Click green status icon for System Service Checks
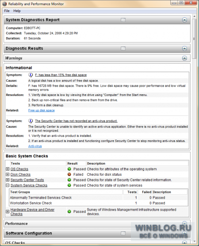 (x=69, y=185)
